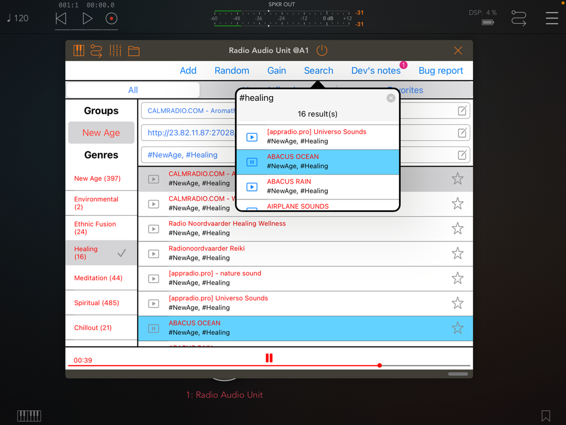
Task: Edit the station name field icon
Action: [x=462, y=111]
